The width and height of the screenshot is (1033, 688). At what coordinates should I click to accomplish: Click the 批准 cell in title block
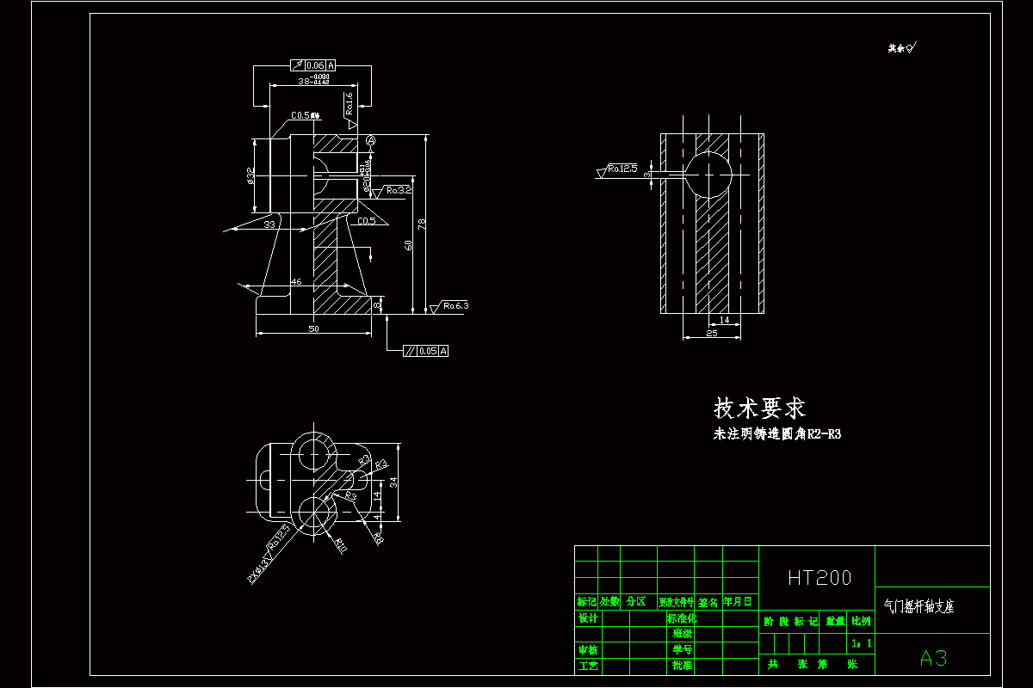(681, 665)
